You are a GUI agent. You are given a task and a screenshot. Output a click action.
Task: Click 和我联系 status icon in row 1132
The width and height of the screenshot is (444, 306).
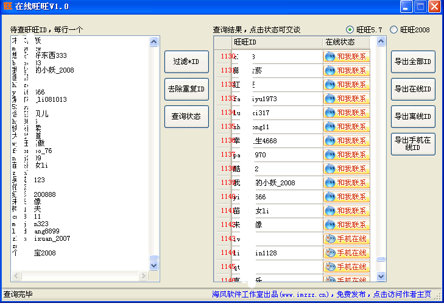click(347, 85)
